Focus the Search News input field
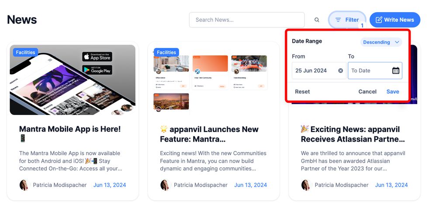 coord(247,20)
